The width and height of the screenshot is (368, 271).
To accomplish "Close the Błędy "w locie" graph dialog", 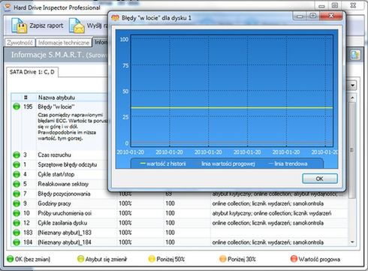I will [331, 16].
